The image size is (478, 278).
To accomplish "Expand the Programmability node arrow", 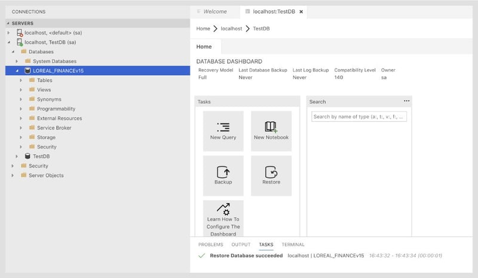I will coord(21,109).
